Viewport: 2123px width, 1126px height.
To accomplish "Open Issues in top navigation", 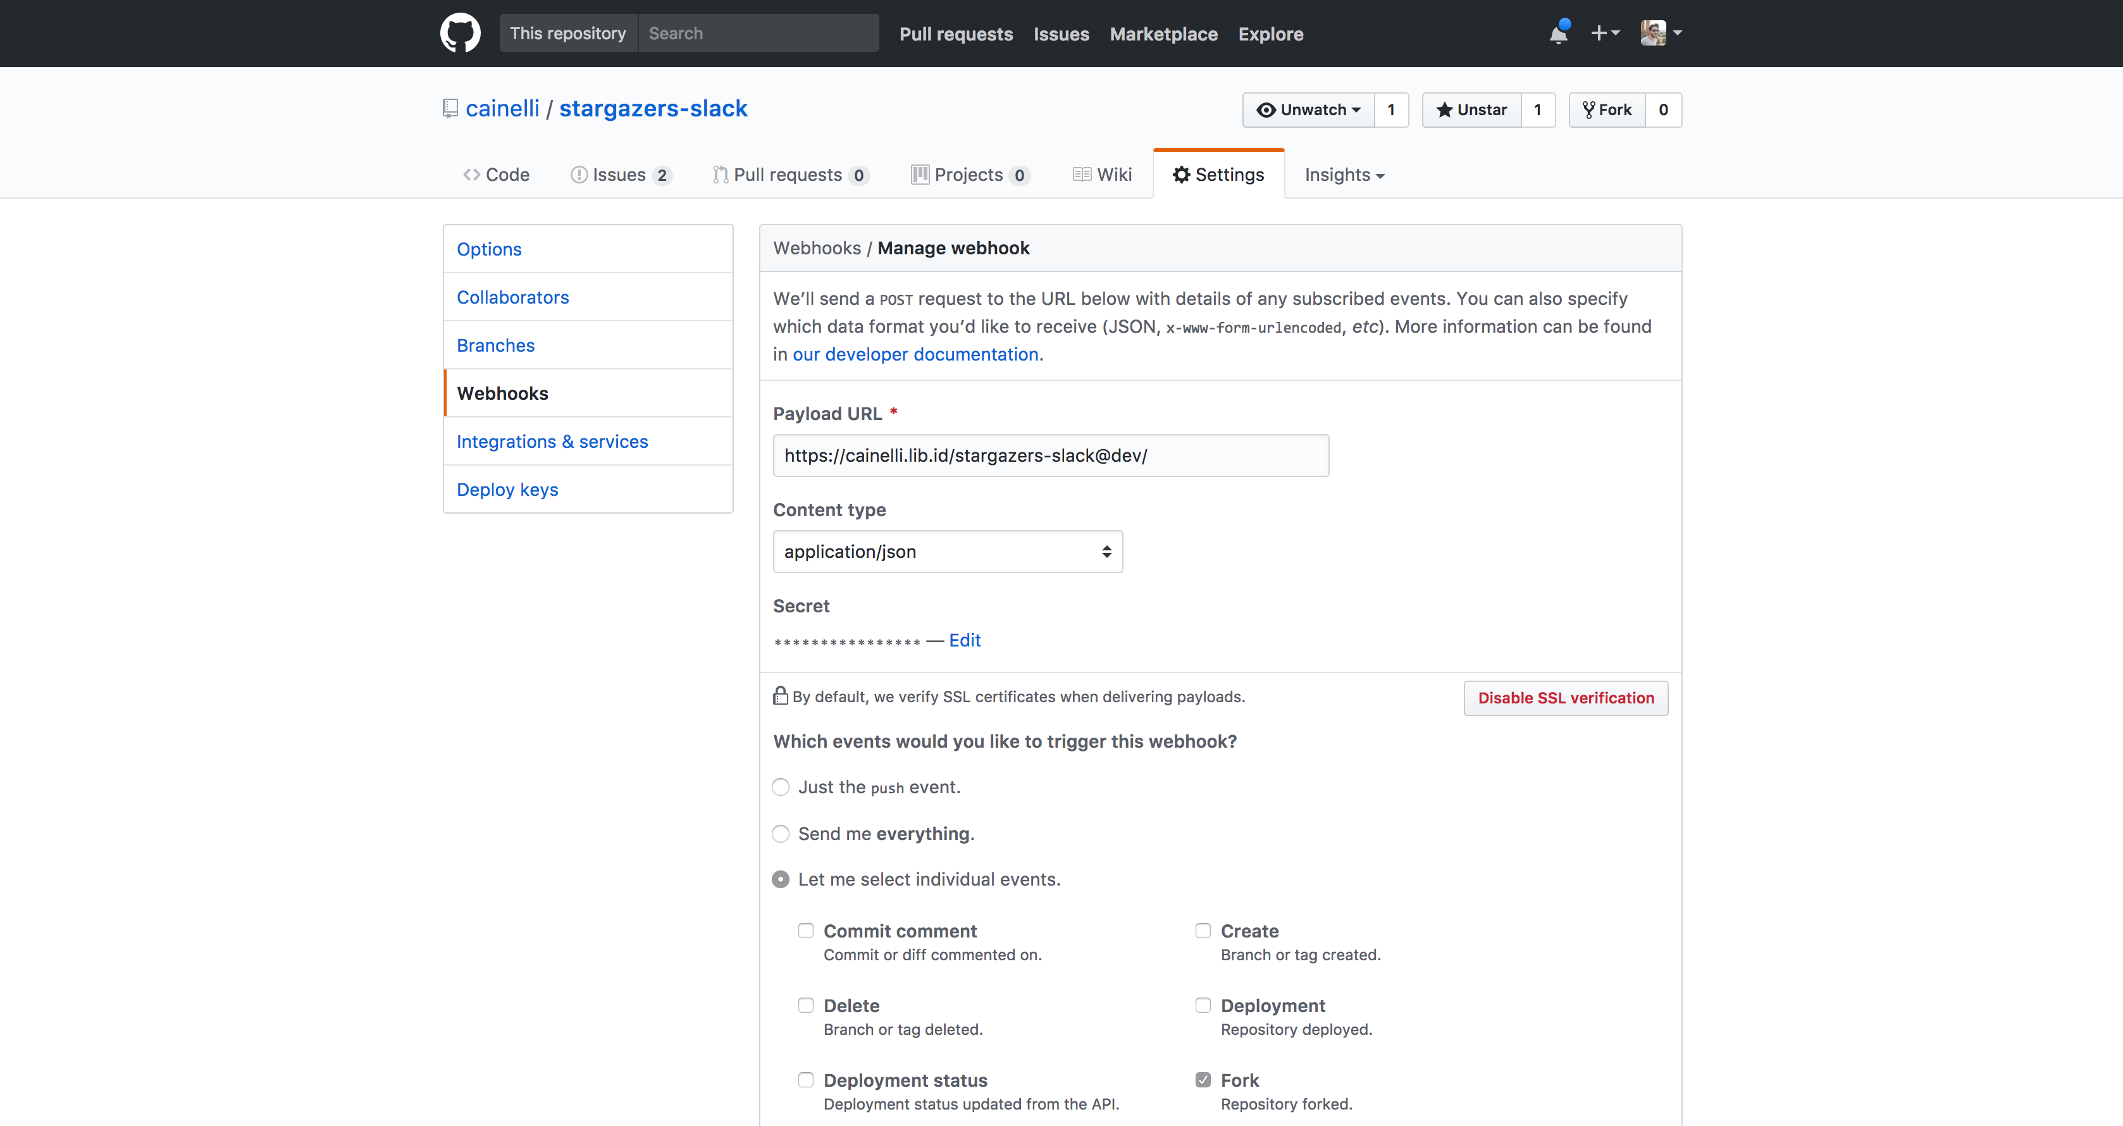I will tap(1061, 34).
